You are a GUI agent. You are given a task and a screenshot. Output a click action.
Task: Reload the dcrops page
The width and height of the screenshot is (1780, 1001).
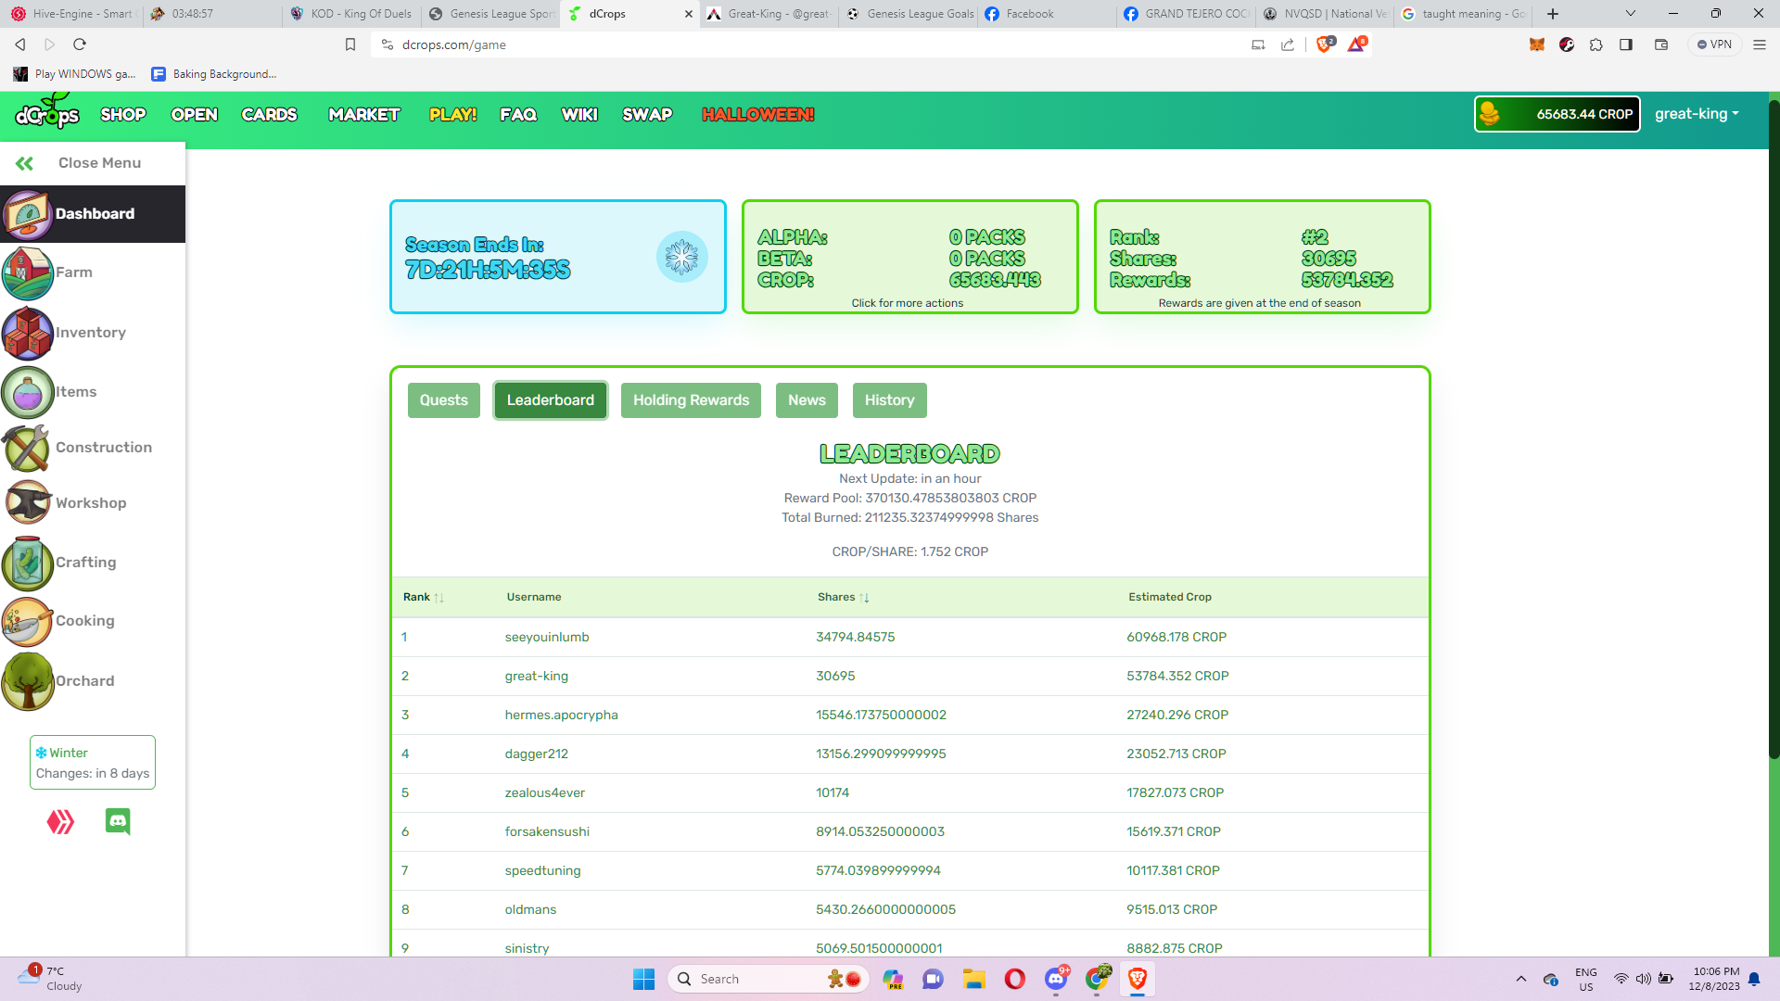(80, 44)
